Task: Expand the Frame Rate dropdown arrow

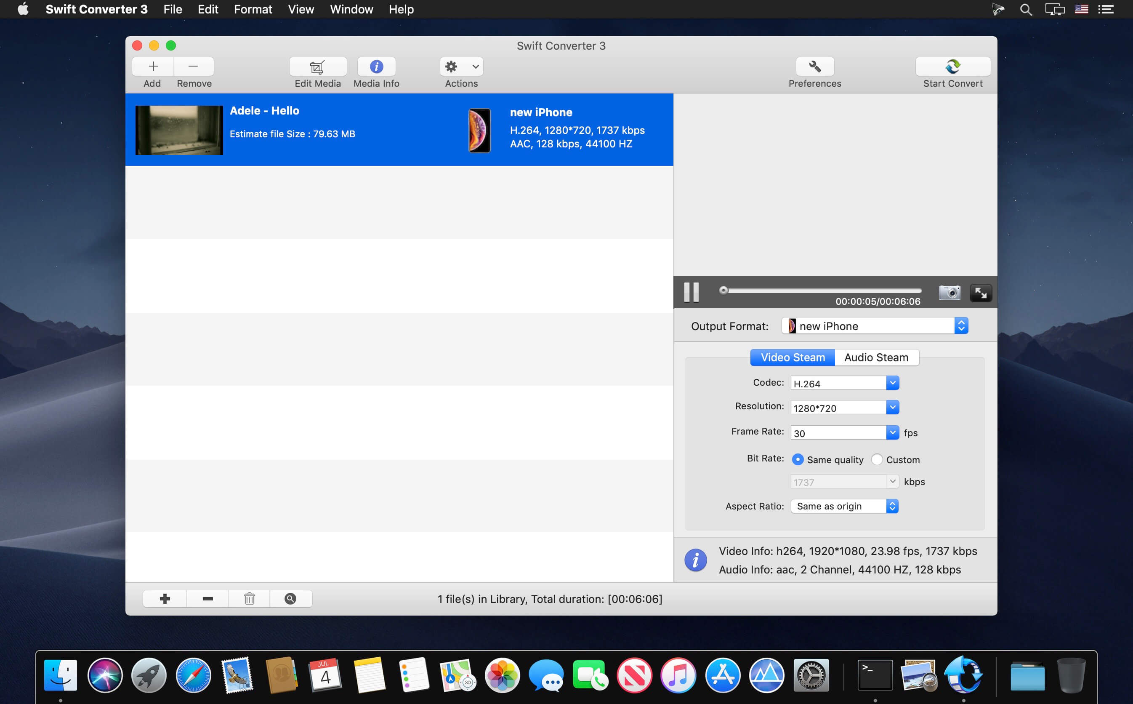Action: [892, 432]
